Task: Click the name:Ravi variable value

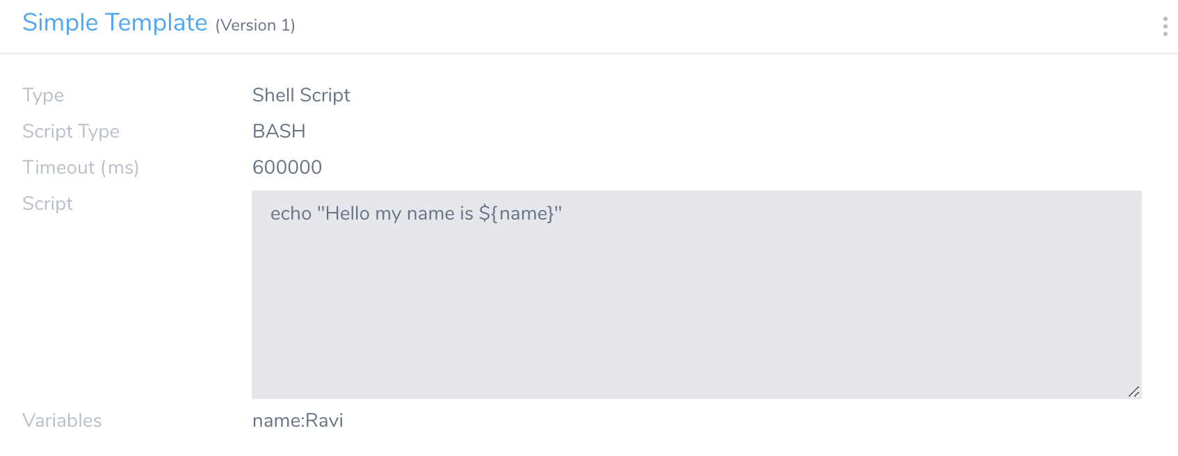Action: (298, 421)
